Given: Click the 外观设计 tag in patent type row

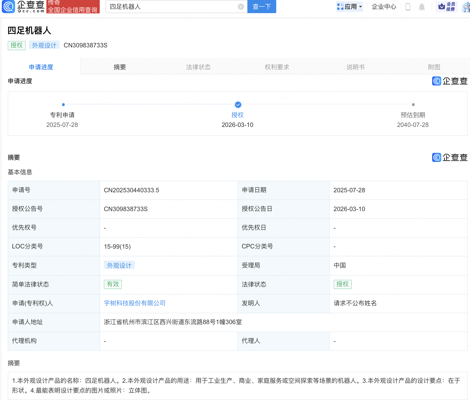Looking at the screenshot, I should (119, 265).
